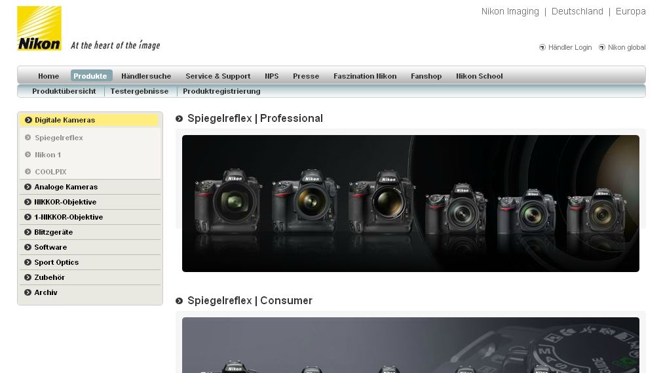Open the Nikon global link
The height and width of the screenshot is (373, 663).
pos(626,47)
